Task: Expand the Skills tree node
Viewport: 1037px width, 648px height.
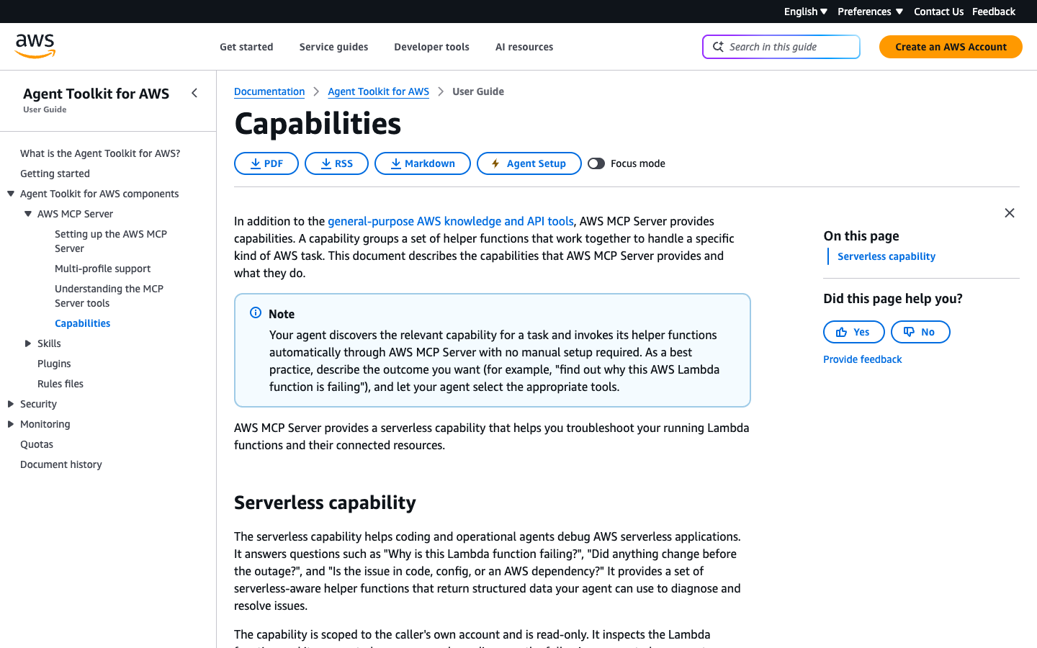Action: [x=28, y=343]
